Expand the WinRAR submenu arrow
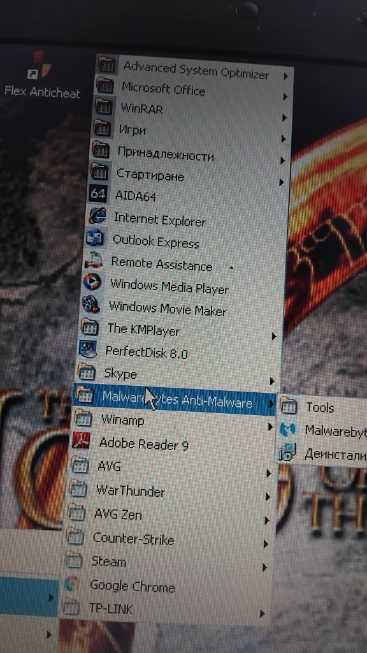Viewport: 367px width, 653px height. (284, 118)
